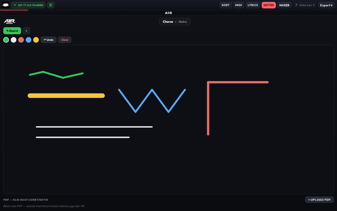Screen dimensions: 337x211
Task: Open the SORT view
Action: pos(226,5)
